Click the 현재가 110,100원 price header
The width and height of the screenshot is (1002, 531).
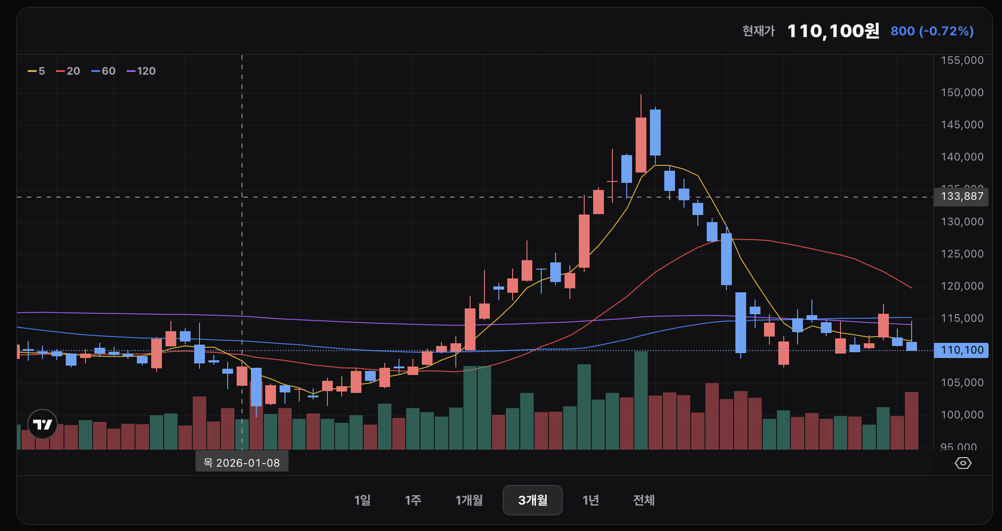click(x=833, y=31)
